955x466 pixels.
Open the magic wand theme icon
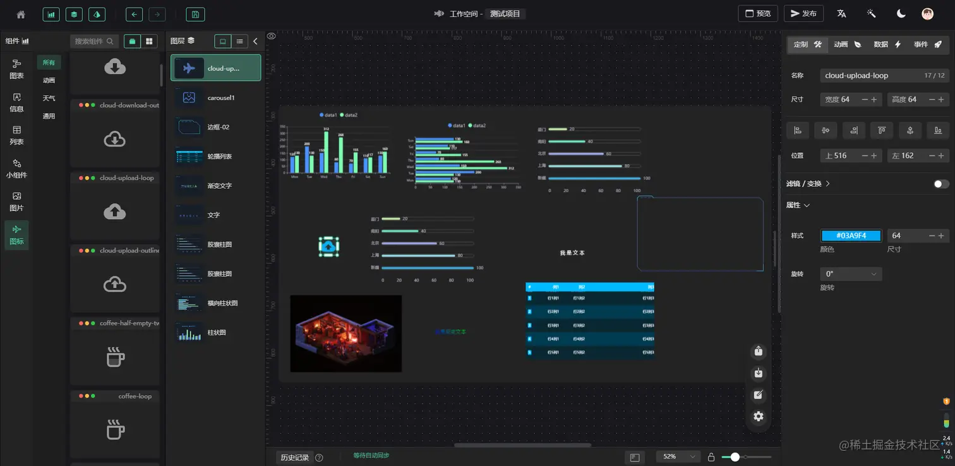[872, 14]
